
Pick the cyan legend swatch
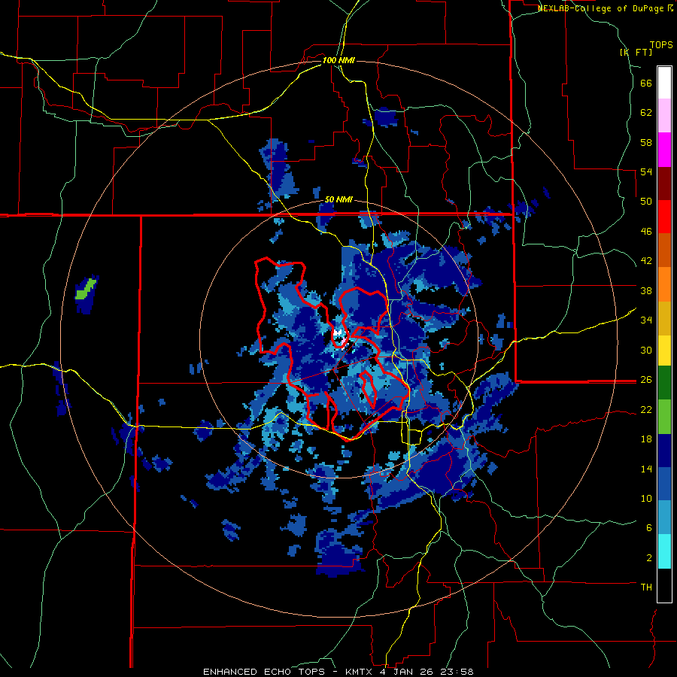coord(664,551)
